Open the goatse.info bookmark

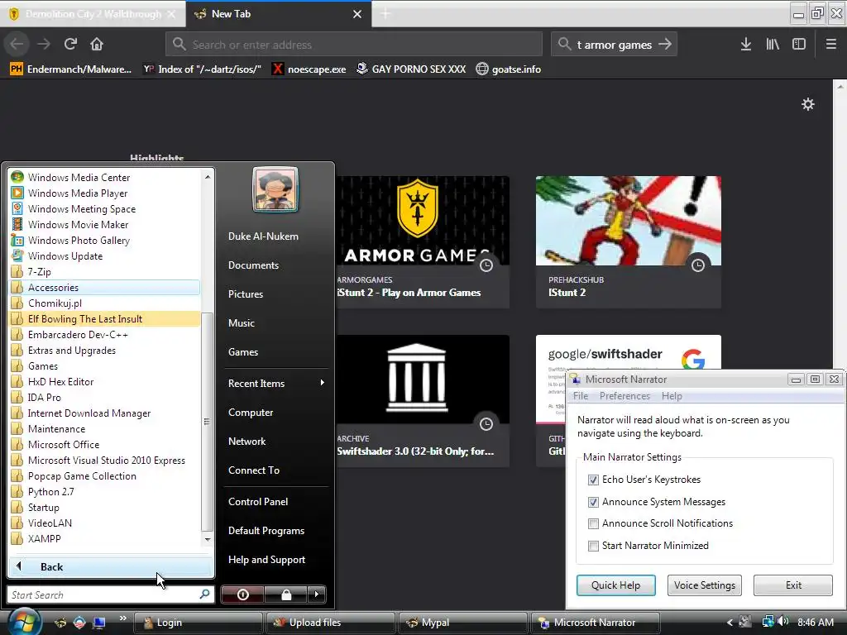point(509,69)
